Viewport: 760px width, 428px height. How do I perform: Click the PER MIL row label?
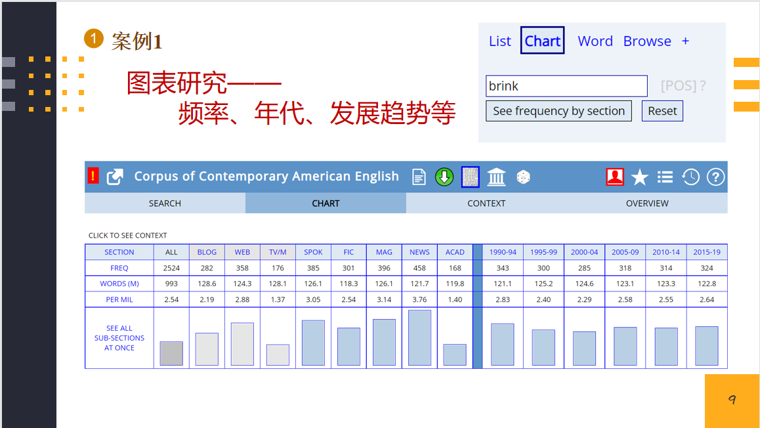click(119, 299)
